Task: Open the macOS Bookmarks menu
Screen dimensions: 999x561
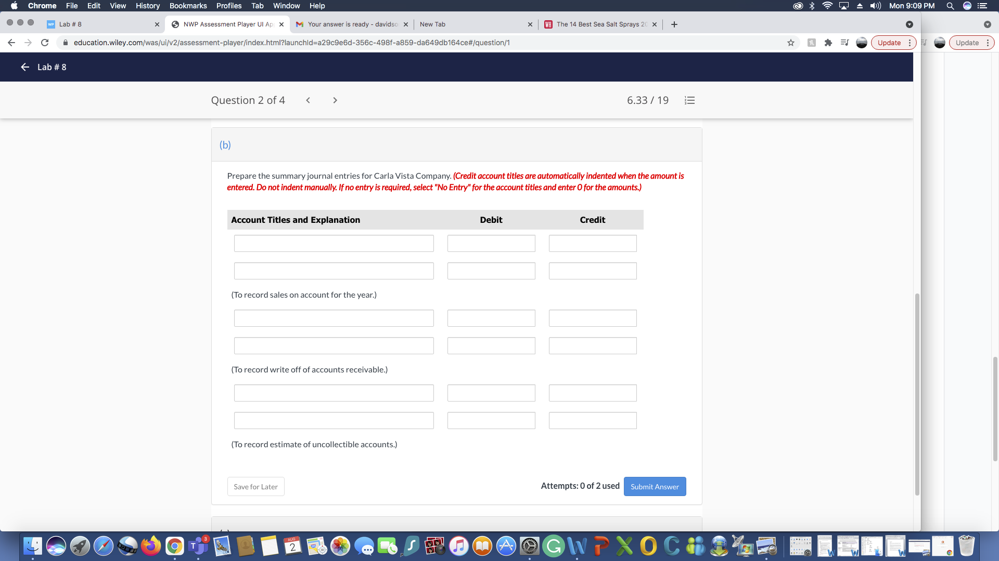Action: point(188,6)
